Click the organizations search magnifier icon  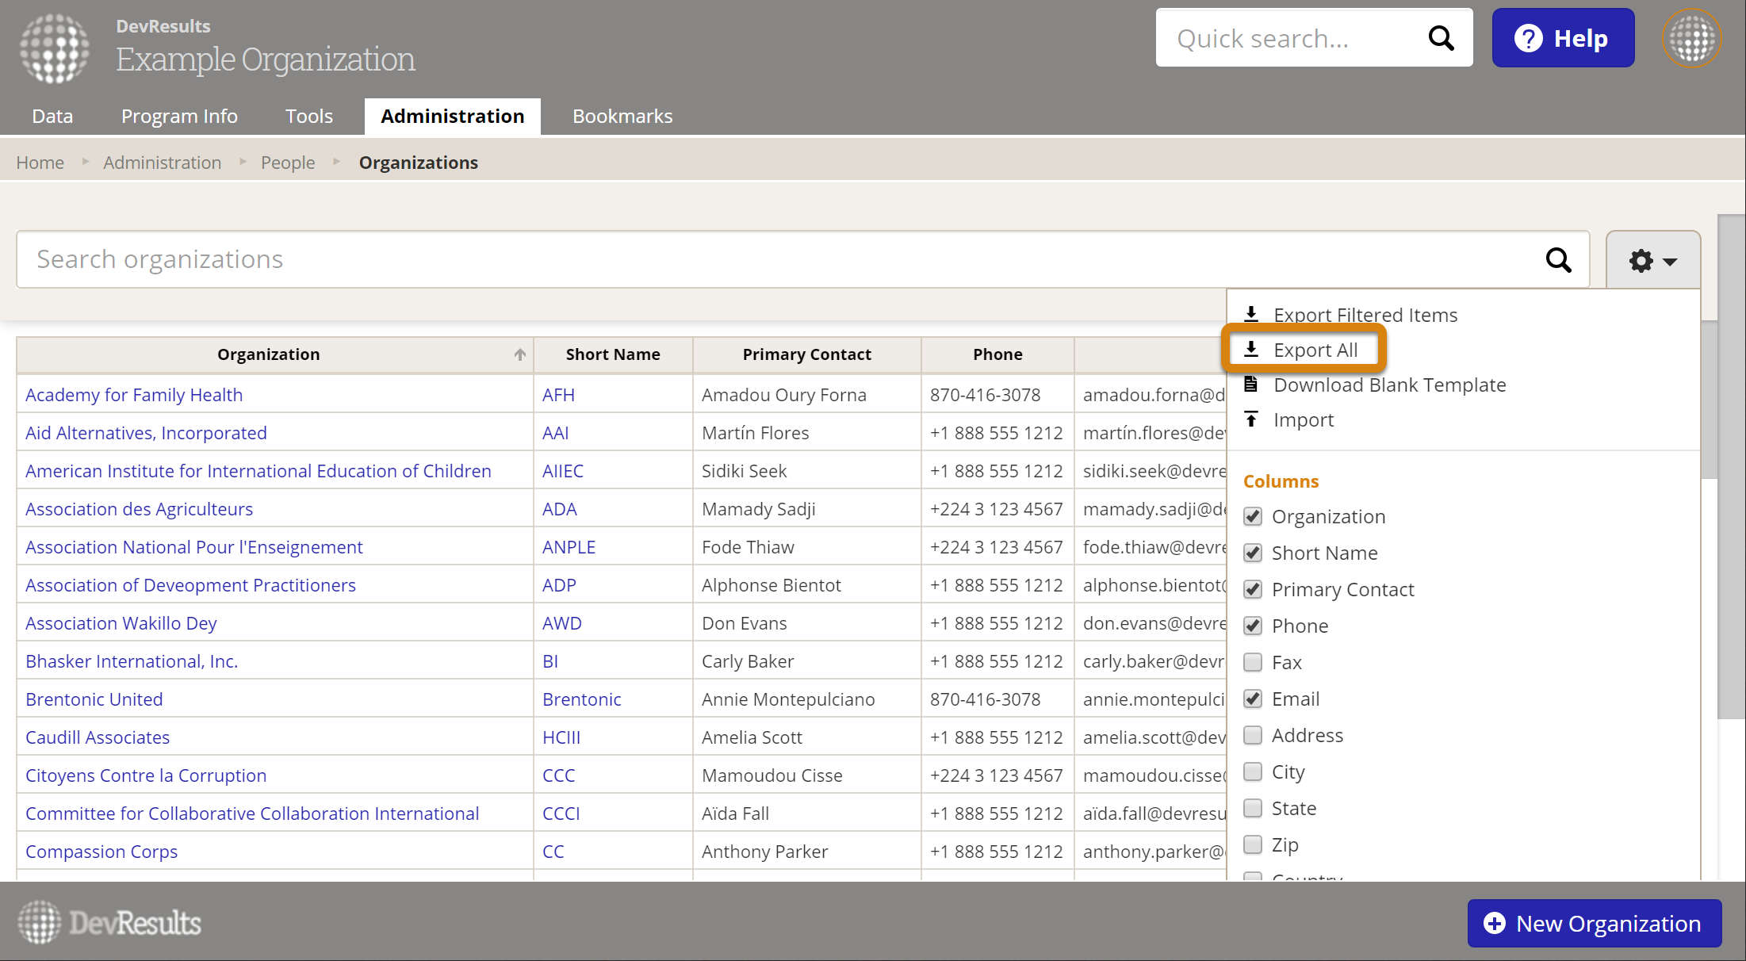(x=1558, y=260)
